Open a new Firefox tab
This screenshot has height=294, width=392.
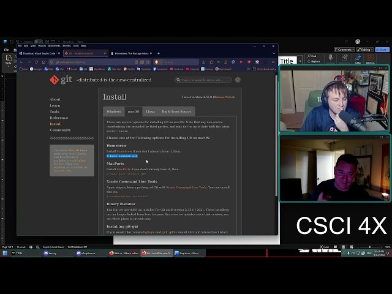158,53
